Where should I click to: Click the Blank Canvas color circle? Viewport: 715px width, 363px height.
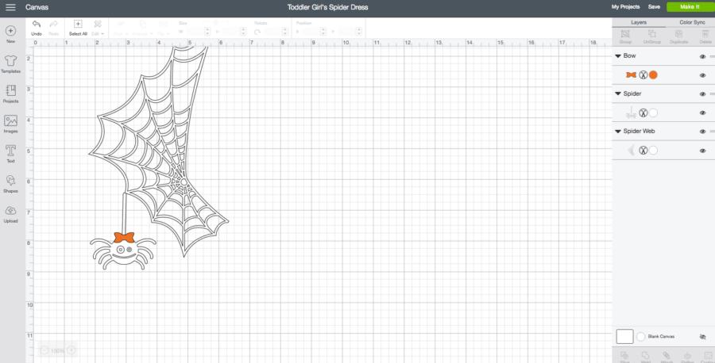[640, 337]
